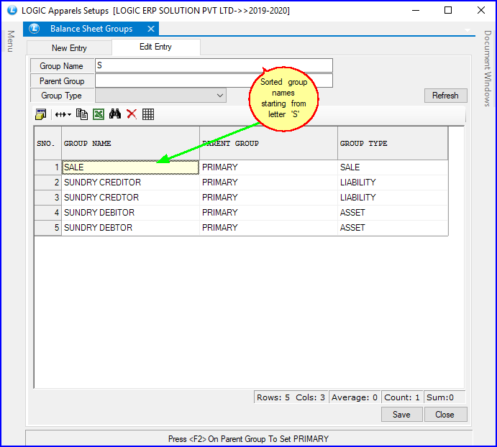Focus the Parent Group input field
Screen dimensions: 497x447
pyautogui.click(x=214, y=80)
